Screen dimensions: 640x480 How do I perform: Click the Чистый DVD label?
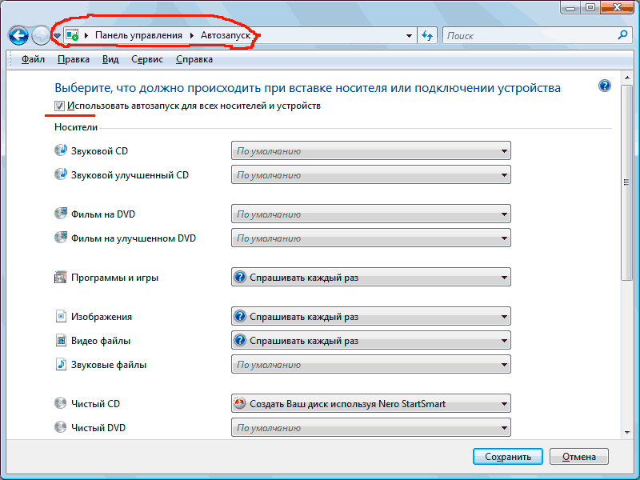coord(98,428)
